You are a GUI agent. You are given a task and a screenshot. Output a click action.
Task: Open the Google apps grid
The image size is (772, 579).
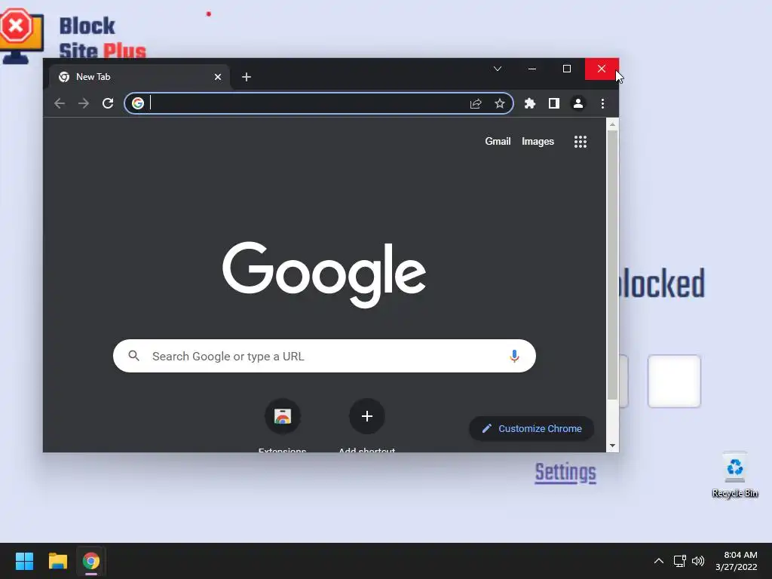[581, 142]
